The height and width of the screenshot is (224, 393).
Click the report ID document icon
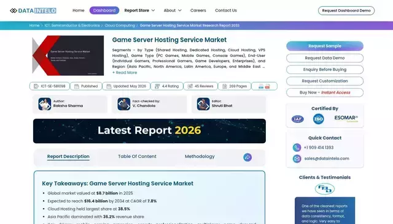tap(36, 86)
